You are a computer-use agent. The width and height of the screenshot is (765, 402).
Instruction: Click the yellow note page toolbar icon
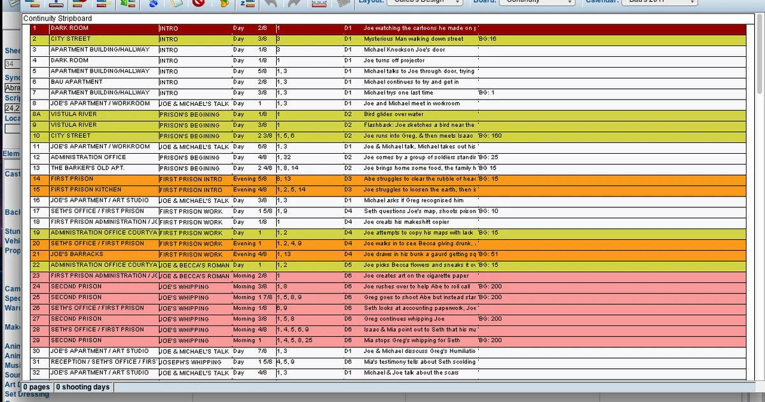[176, 3]
